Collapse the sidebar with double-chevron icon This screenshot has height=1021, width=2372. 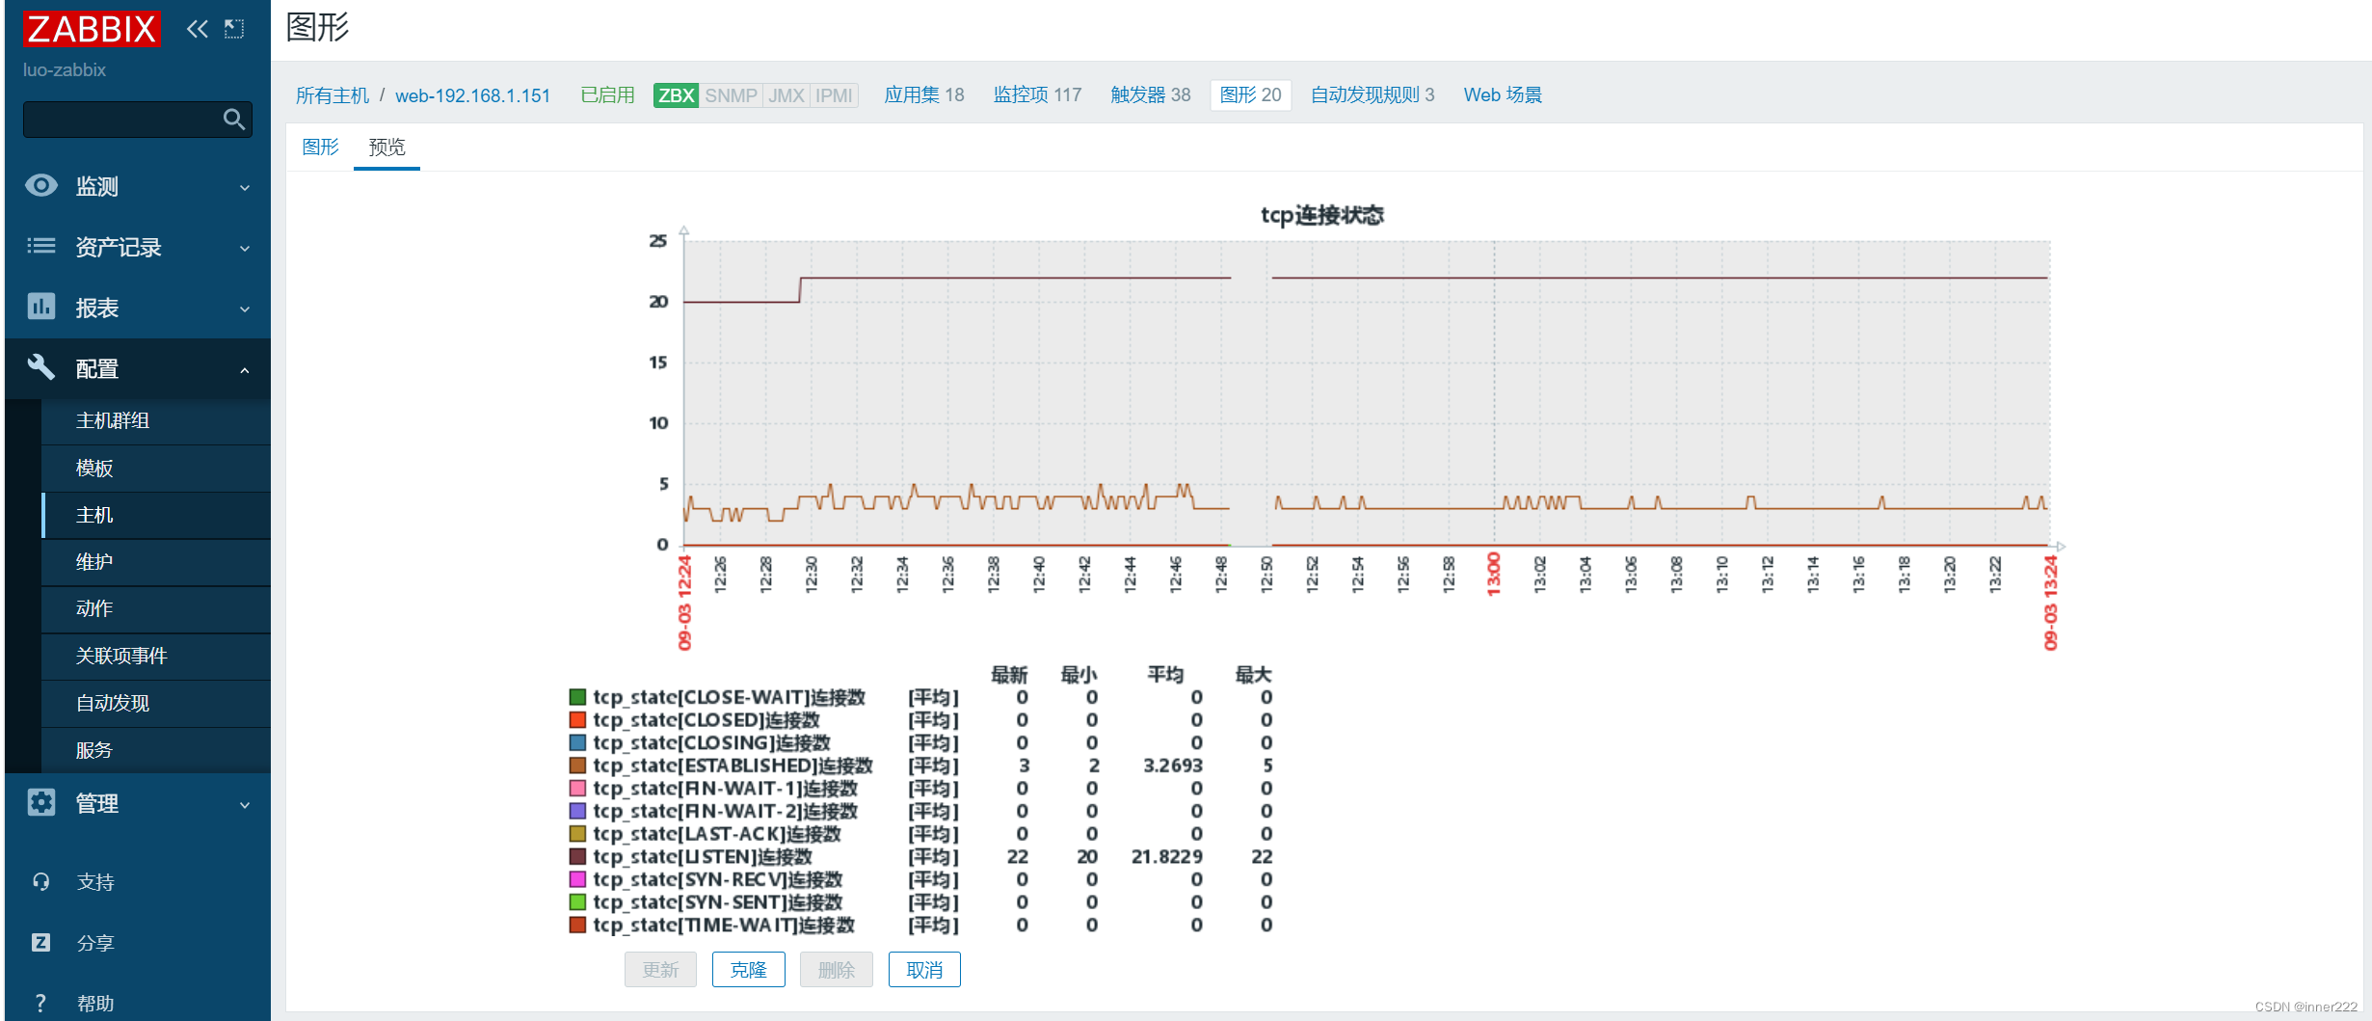[x=197, y=29]
